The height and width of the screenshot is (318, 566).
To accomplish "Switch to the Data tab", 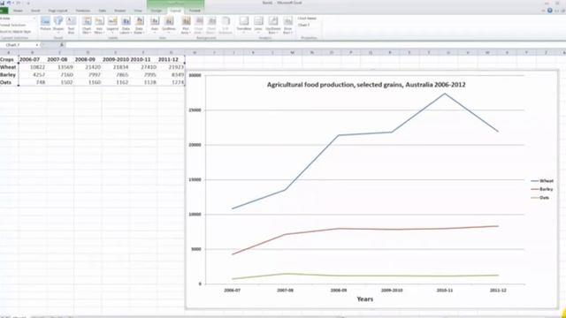I will (103, 11).
